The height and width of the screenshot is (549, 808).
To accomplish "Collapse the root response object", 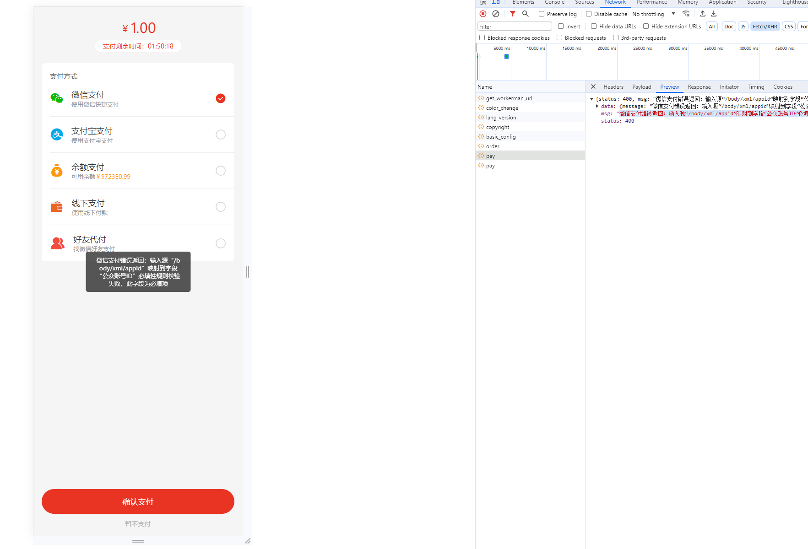I will (x=591, y=99).
